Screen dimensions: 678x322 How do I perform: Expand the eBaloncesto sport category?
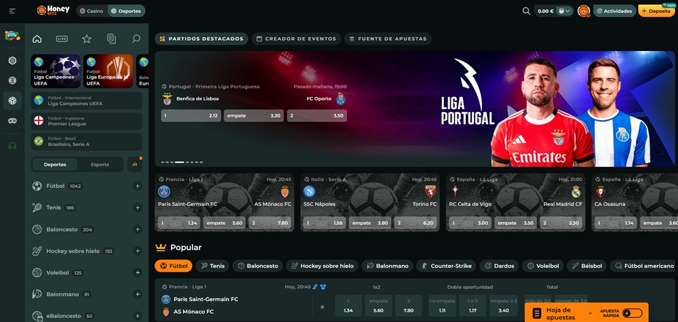138,315
